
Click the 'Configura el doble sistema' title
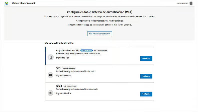[x=100, y=12]
